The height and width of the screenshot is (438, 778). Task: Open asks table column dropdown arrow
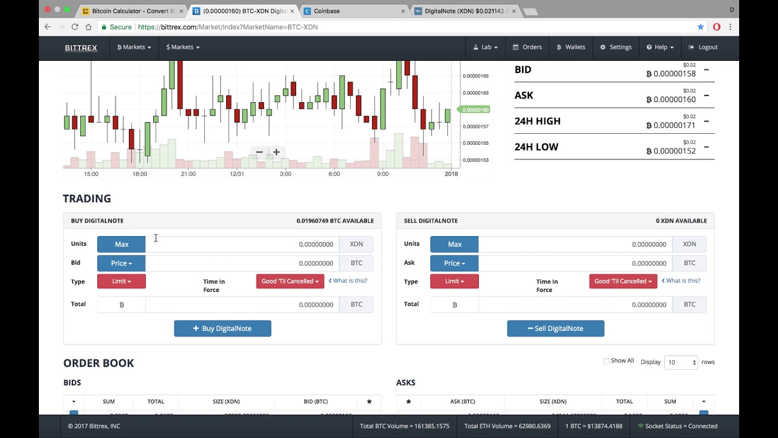pos(704,401)
